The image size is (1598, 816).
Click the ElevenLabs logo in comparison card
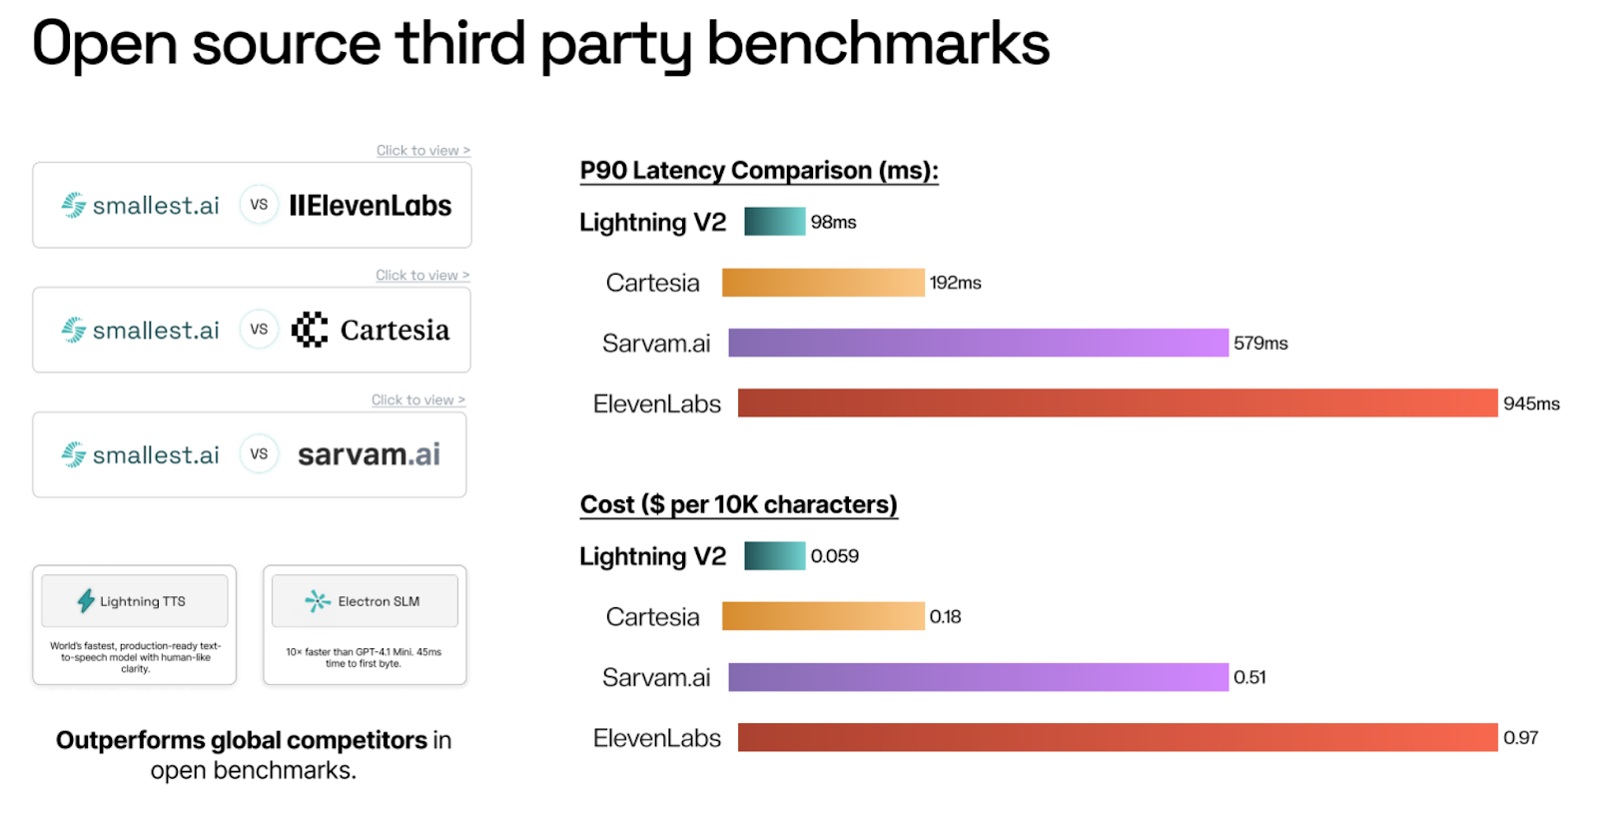371,206
